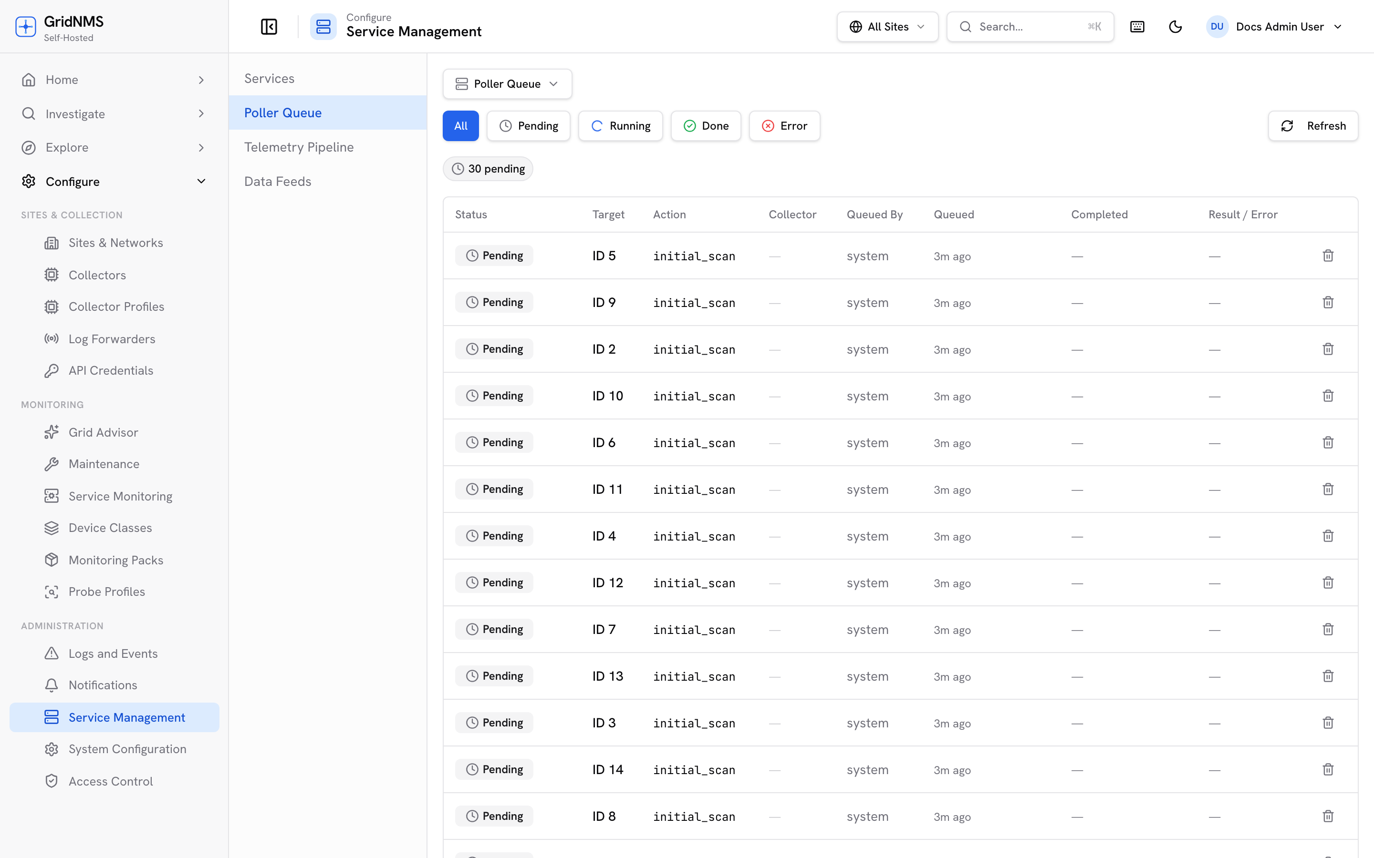Go to Log Forwarders
Viewport: 1374px width, 858px height.
tap(114, 339)
